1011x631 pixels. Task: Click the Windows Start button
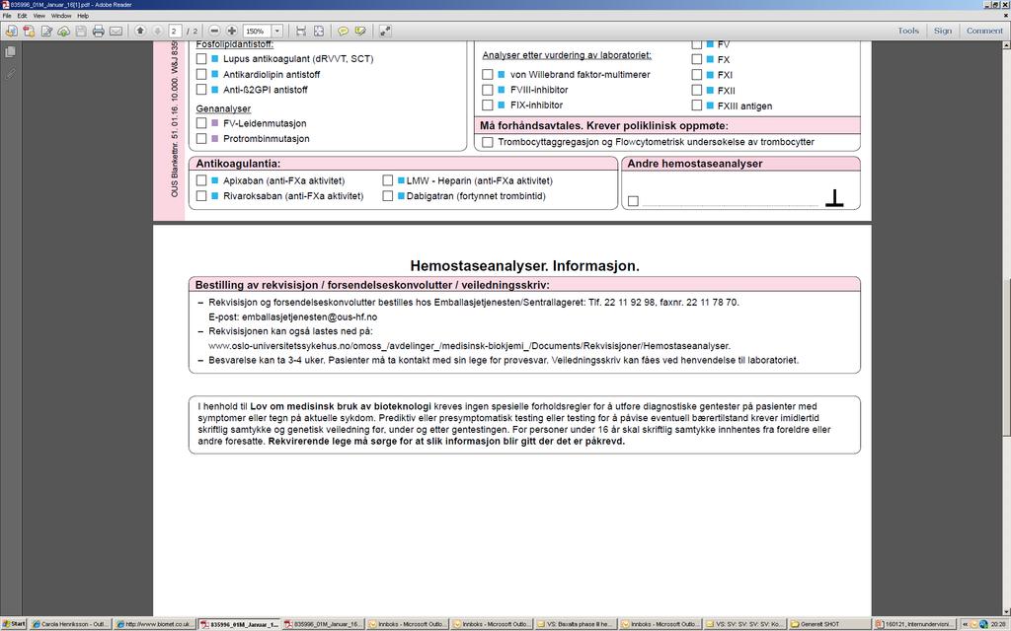point(14,624)
